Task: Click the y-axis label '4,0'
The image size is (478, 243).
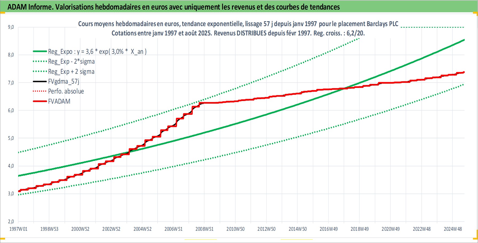Action: tap(11, 166)
